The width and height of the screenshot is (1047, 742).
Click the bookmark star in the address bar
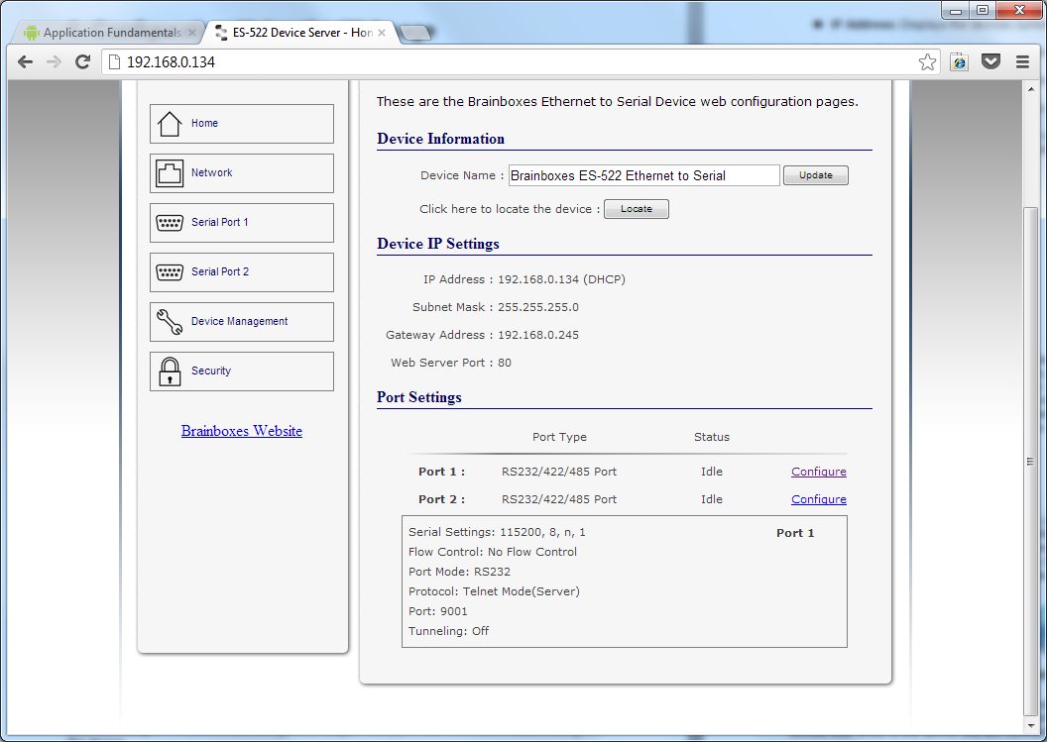point(928,61)
